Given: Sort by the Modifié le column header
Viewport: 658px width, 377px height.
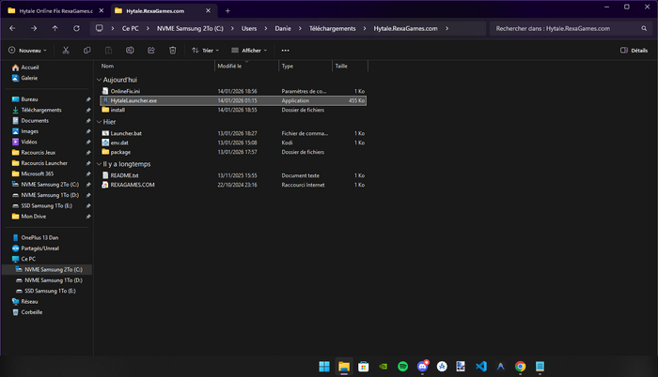Looking at the screenshot, I should click(246, 67).
